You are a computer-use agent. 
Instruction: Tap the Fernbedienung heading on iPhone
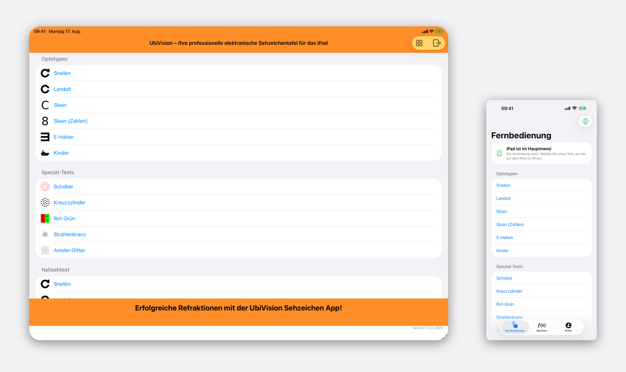pos(521,135)
